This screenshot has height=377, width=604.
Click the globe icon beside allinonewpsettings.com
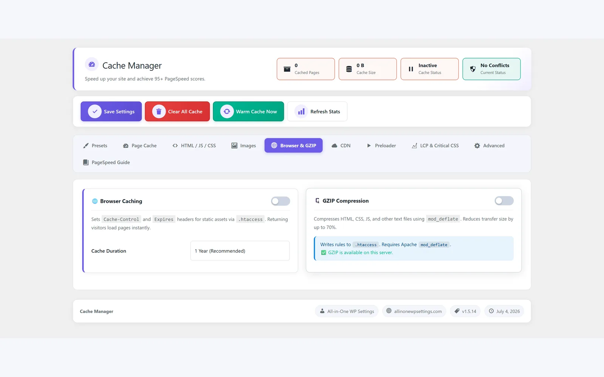[x=389, y=311]
